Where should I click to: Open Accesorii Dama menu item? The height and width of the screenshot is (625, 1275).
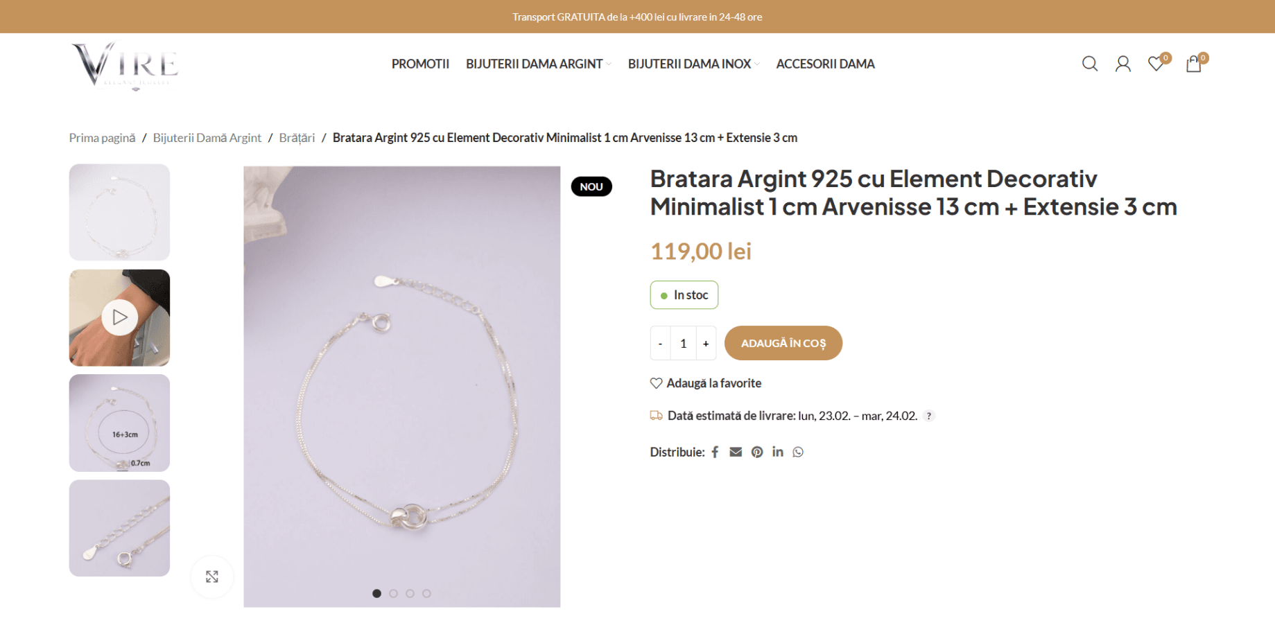pos(825,64)
